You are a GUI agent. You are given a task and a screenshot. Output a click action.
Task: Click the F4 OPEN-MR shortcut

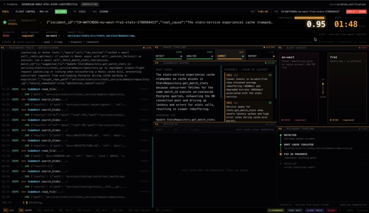tap(46, 210)
